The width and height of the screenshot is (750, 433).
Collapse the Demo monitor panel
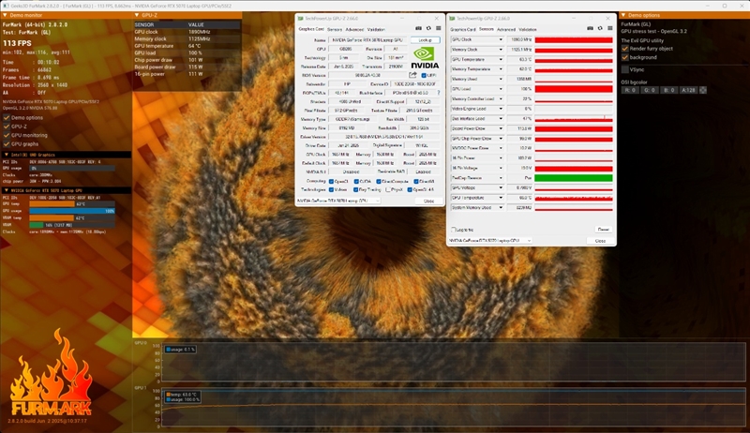[5, 15]
